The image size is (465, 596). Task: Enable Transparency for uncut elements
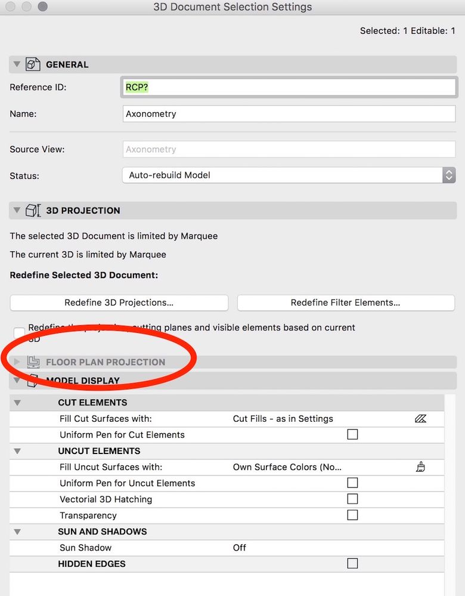pyautogui.click(x=352, y=515)
